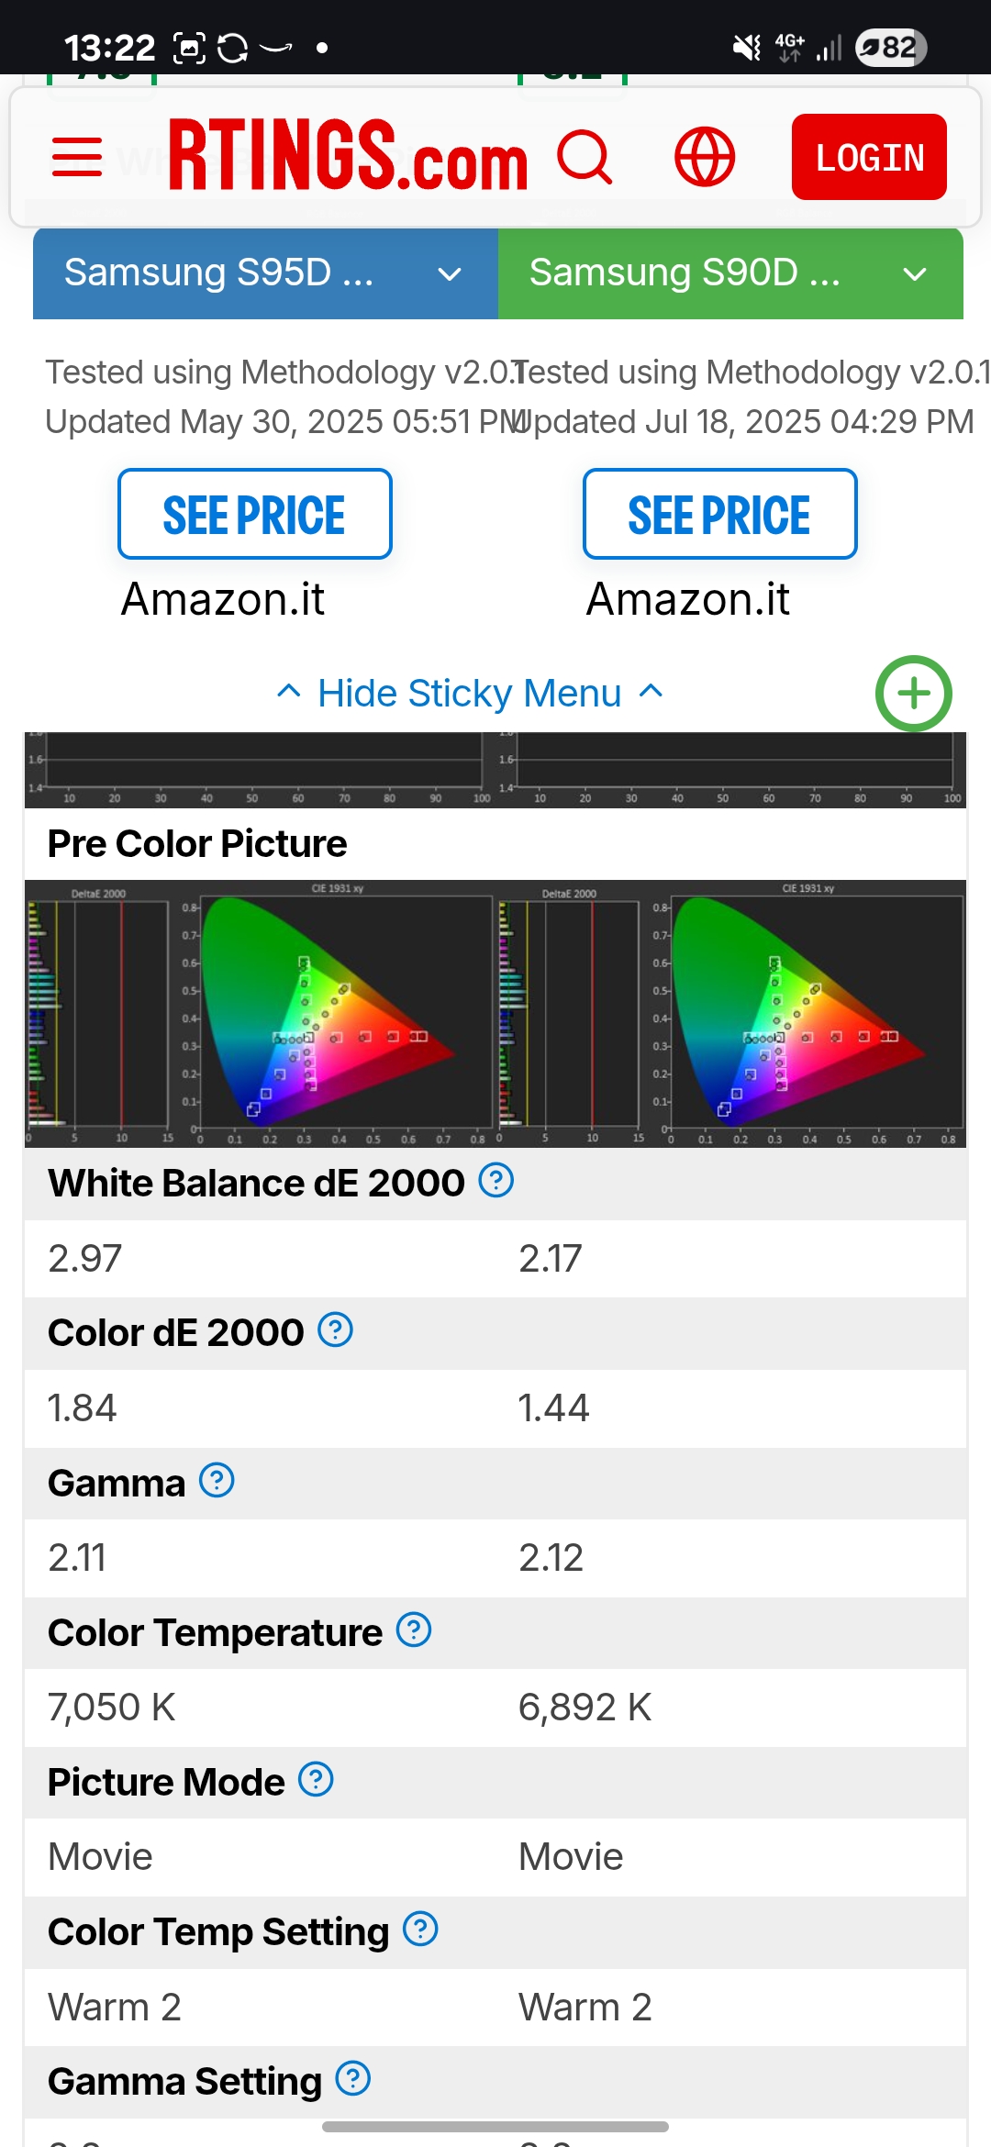Collapse menu via Hide Sticky Menu
Screen dimensions: 991x2147
470,693
